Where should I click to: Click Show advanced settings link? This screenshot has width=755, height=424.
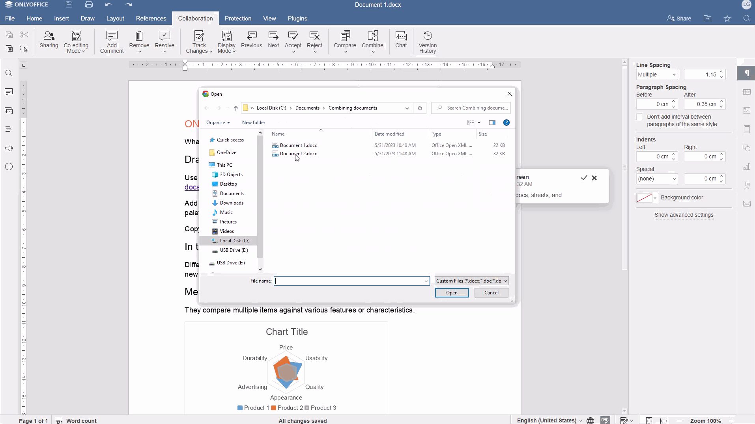click(684, 215)
